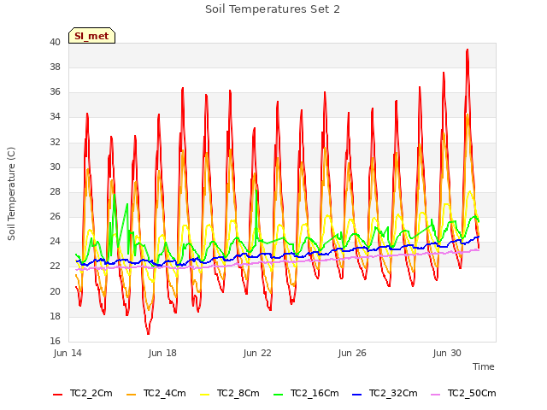
Task: Select the TC2_2Cm legend label
Action: click(91, 393)
